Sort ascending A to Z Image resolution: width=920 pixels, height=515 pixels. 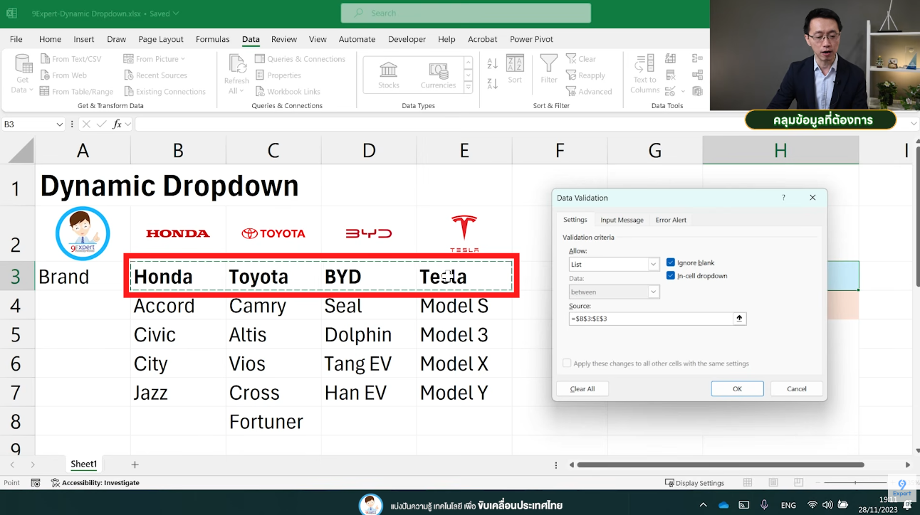pyautogui.click(x=492, y=64)
